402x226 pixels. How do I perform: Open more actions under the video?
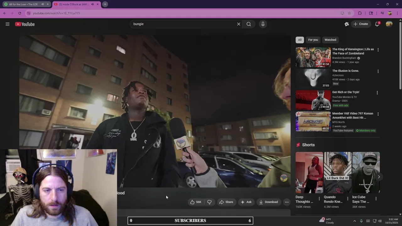coord(287,202)
